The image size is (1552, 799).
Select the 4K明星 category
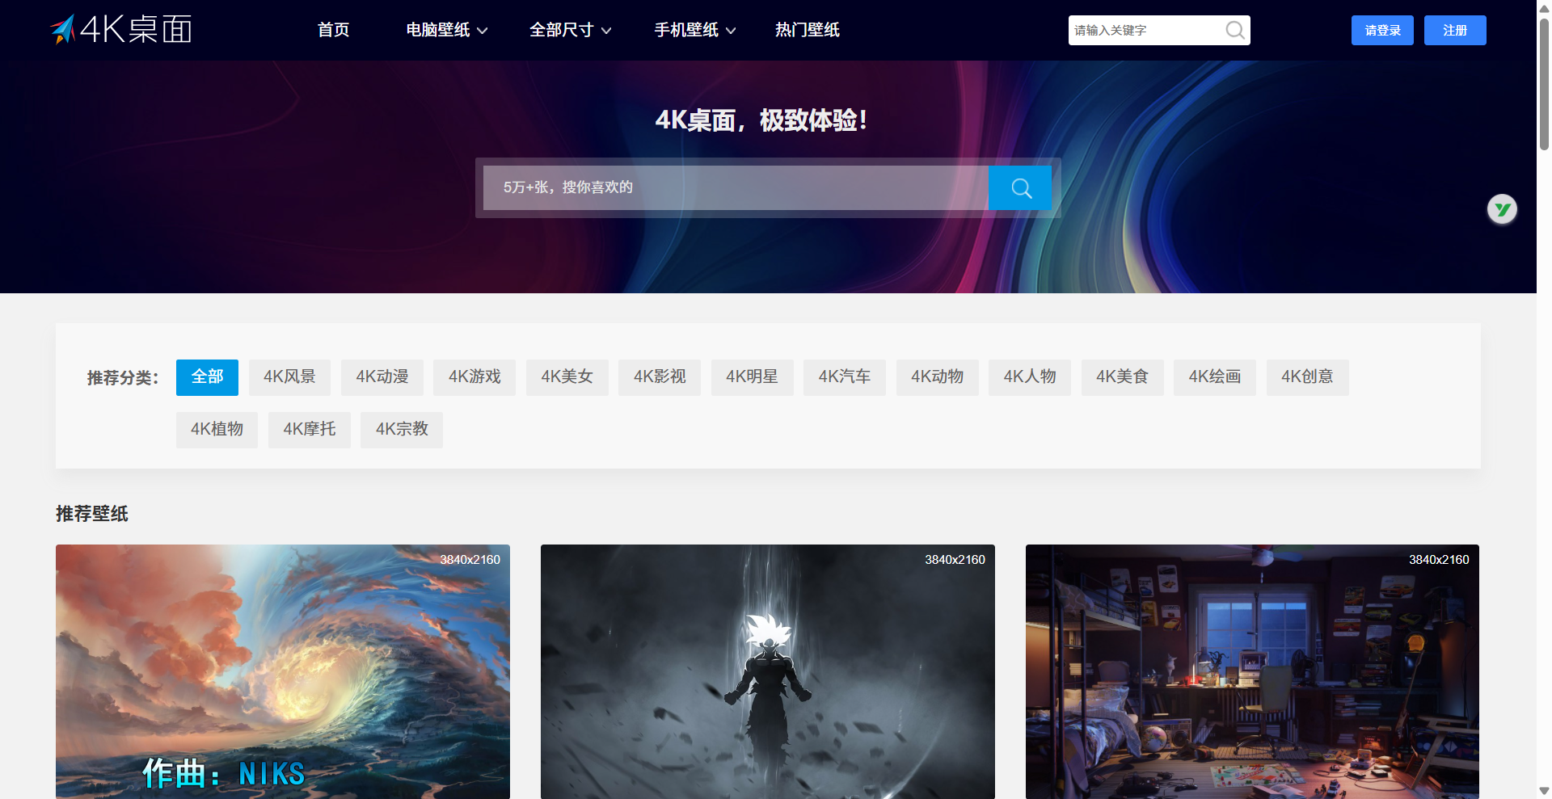752,377
